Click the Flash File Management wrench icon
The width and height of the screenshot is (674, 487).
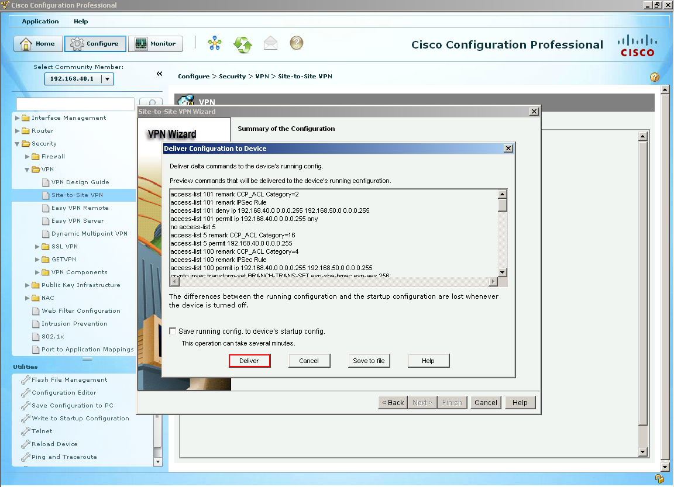pyautogui.click(x=25, y=379)
